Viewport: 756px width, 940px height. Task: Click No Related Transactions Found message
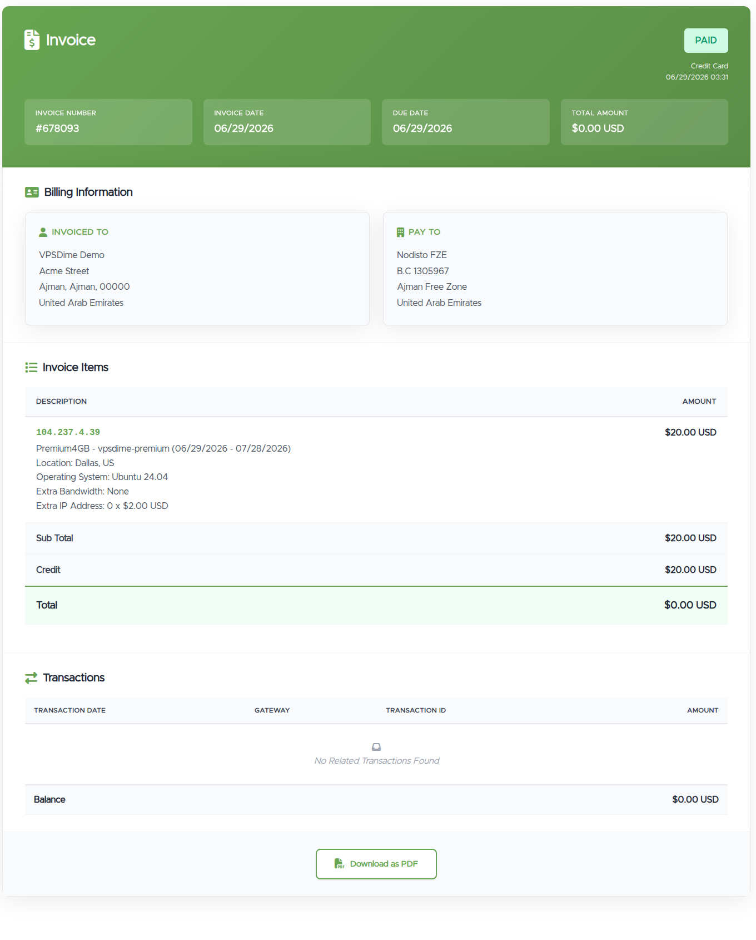(x=376, y=761)
